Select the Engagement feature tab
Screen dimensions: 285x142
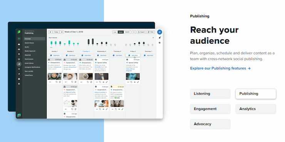click(x=210, y=109)
